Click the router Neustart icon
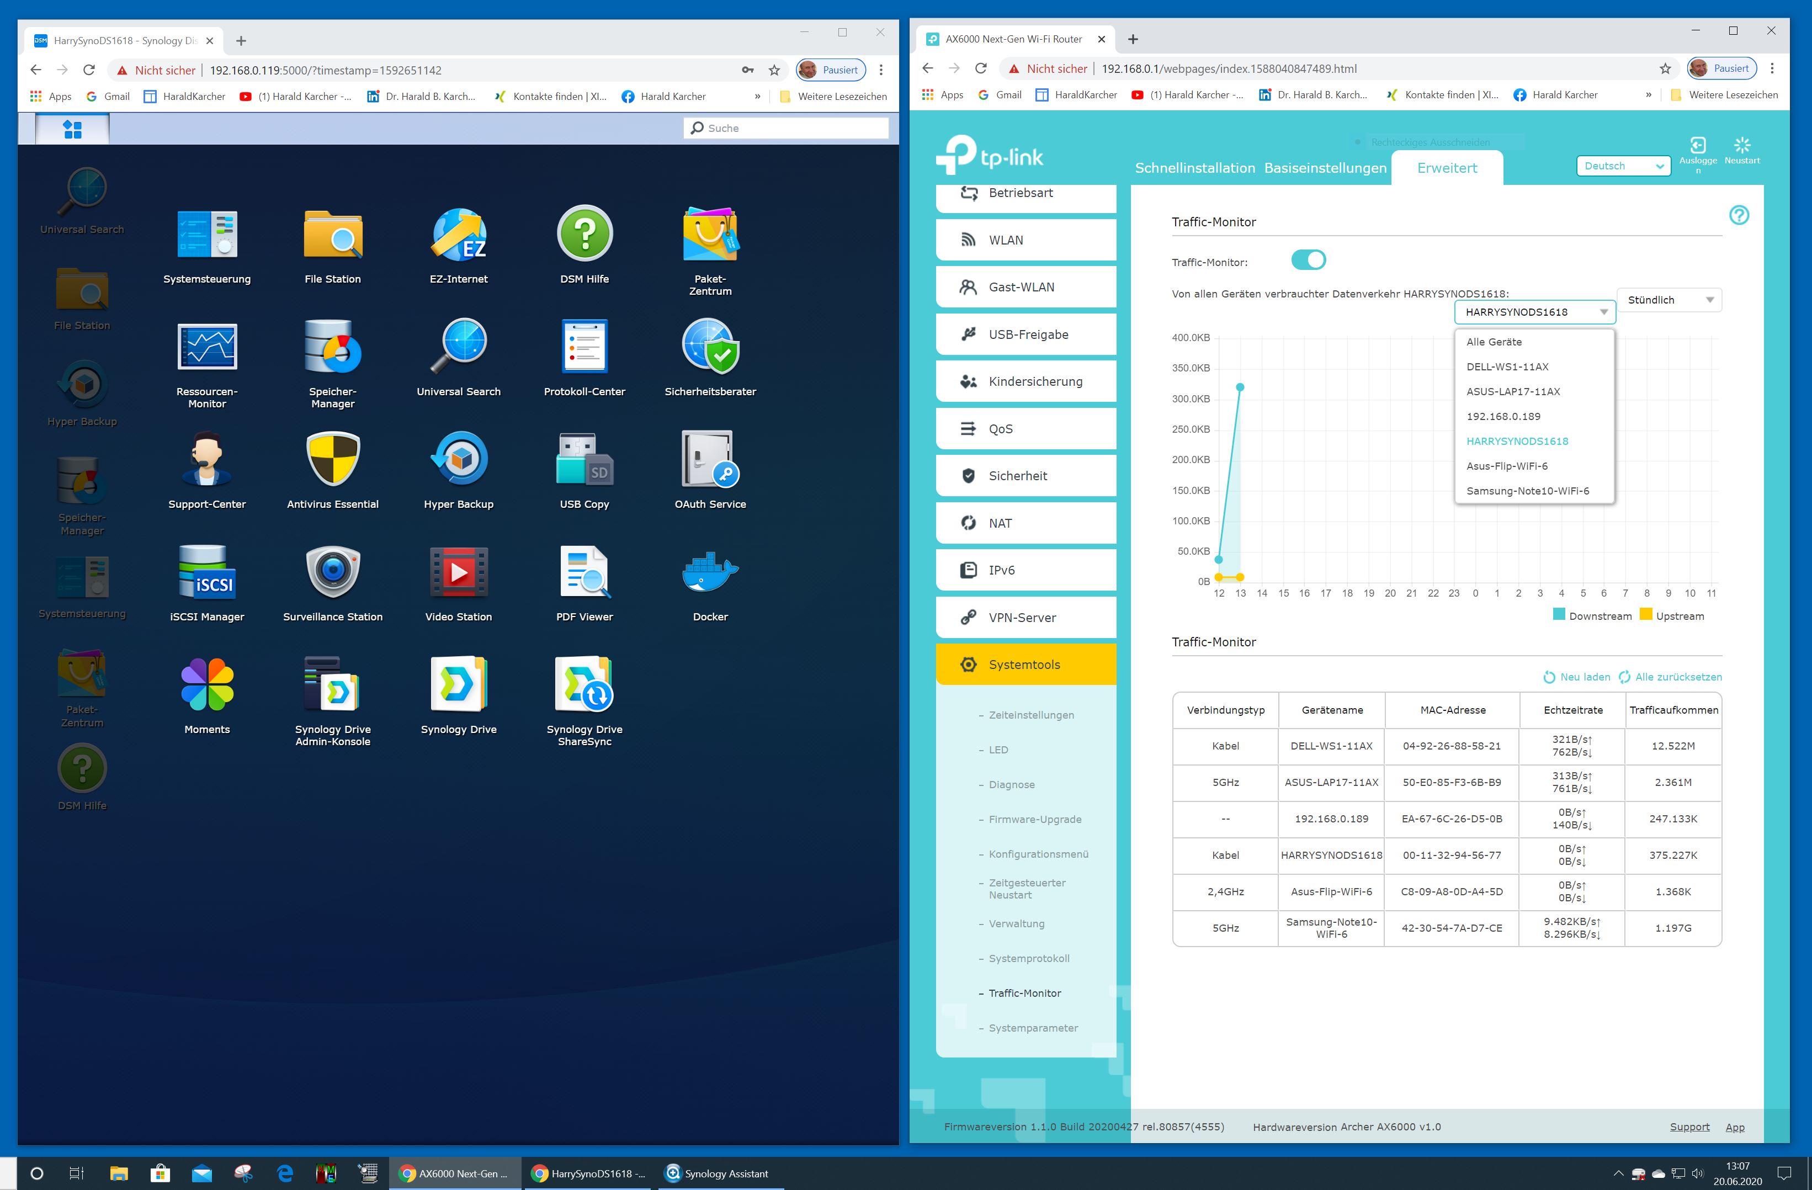 click(x=1742, y=145)
